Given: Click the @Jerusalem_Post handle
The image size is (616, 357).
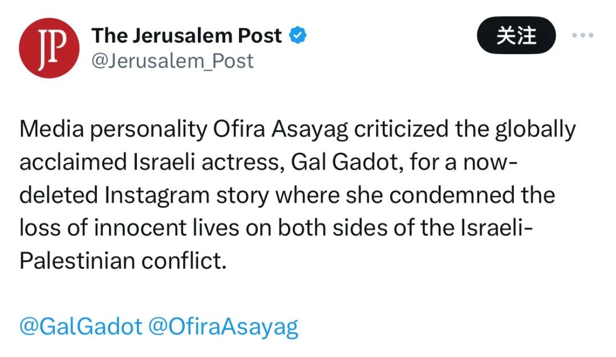Looking at the screenshot, I should point(172,61).
